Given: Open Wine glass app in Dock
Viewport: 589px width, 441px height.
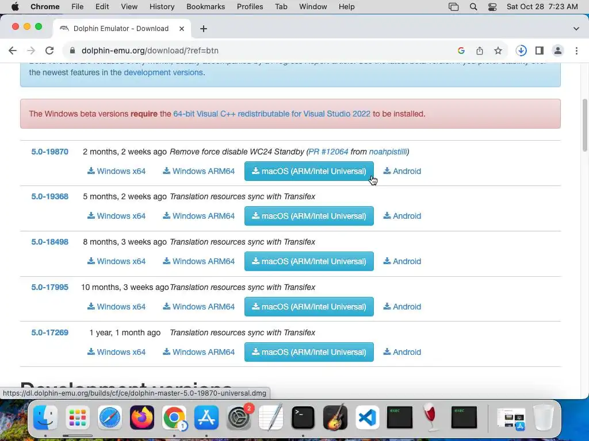Looking at the screenshot, I should pyautogui.click(x=431, y=417).
